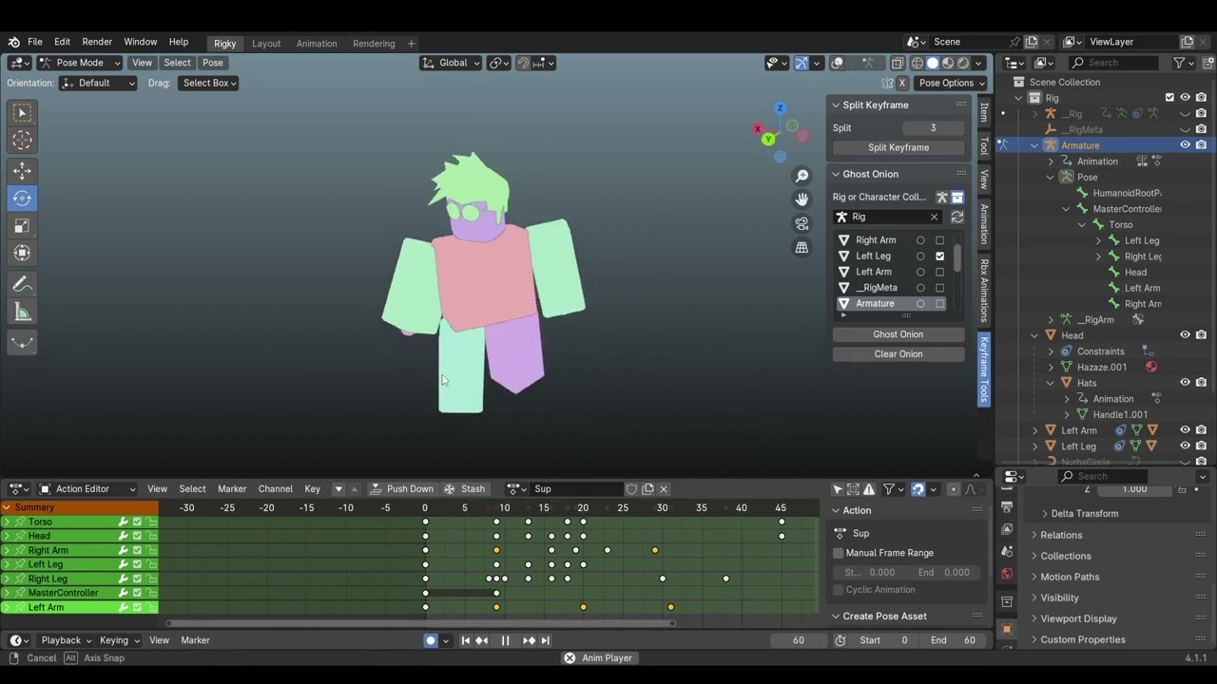Refresh the Ghost Onion collection list
This screenshot has width=1217, height=684.
956,218
